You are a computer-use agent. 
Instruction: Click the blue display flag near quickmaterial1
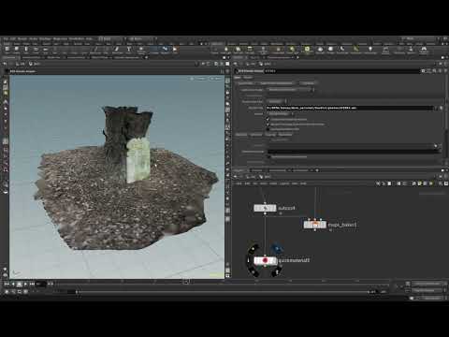point(277,249)
